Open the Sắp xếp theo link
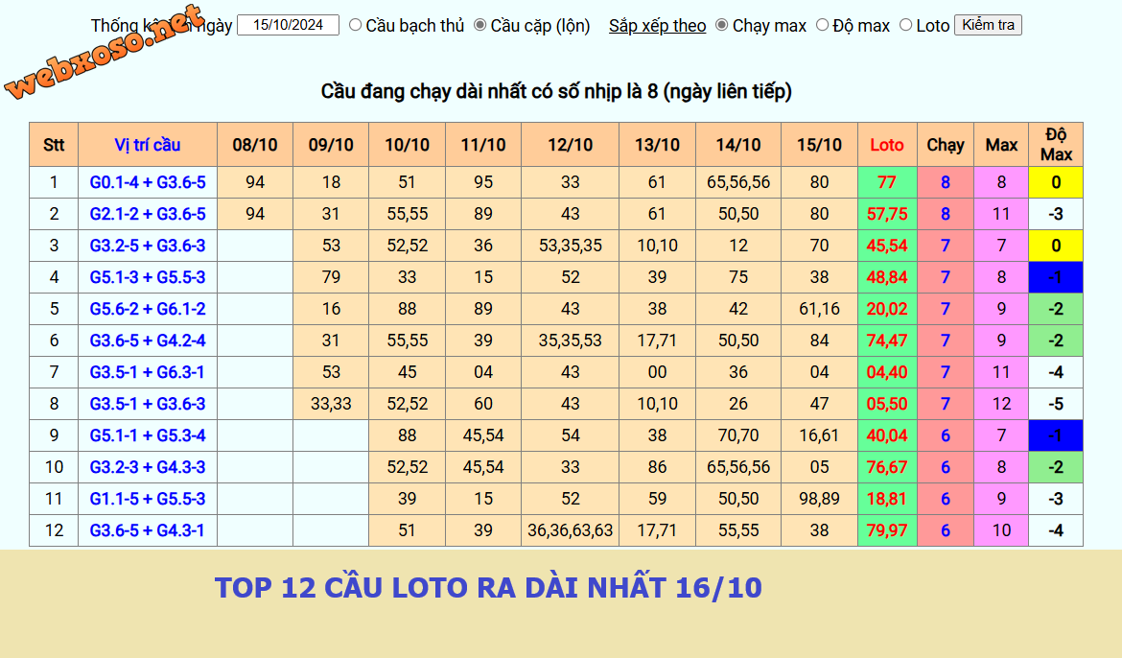Image resolution: width=1122 pixels, height=658 pixels. (x=657, y=26)
